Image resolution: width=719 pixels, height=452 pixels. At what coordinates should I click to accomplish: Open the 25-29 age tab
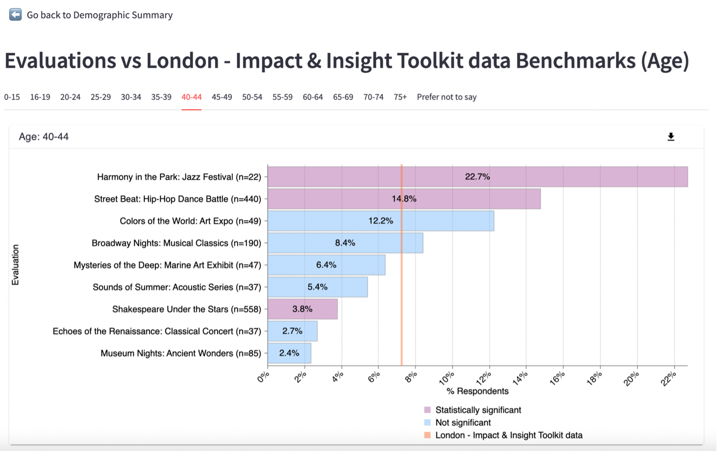click(x=100, y=97)
